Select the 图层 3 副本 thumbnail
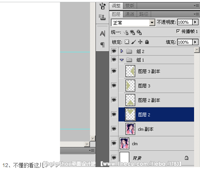 pyautogui.click(x=130, y=71)
